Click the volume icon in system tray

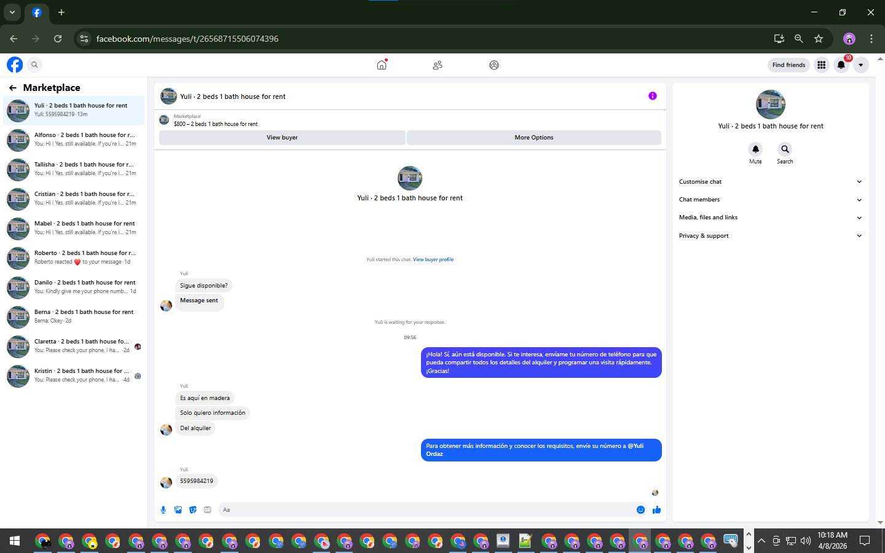tap(806, 541)
